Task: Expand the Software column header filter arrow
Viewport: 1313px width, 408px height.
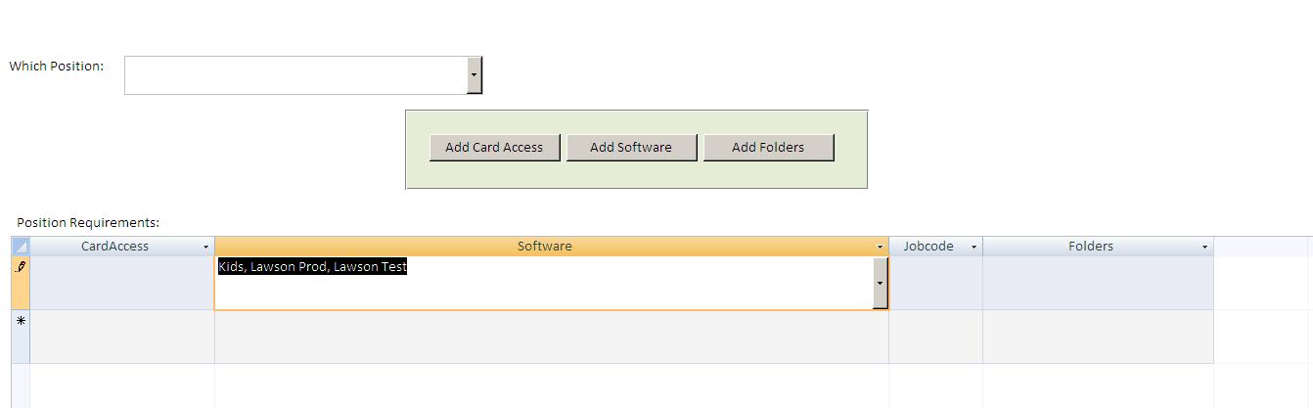Action: pyautogui.click(x=880, y=248)
